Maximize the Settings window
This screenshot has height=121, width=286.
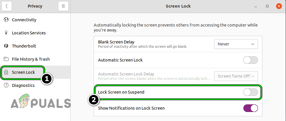coord(267,6)
